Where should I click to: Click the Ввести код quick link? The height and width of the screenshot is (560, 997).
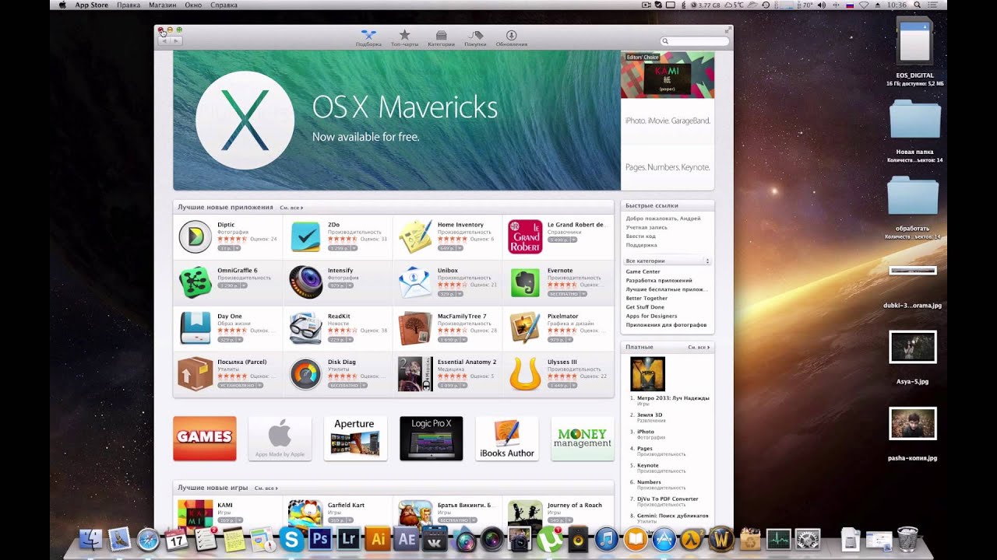[641, 236]
